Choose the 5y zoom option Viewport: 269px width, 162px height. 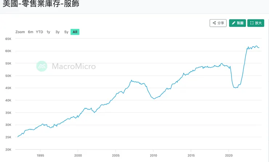[x=66, y=32]
